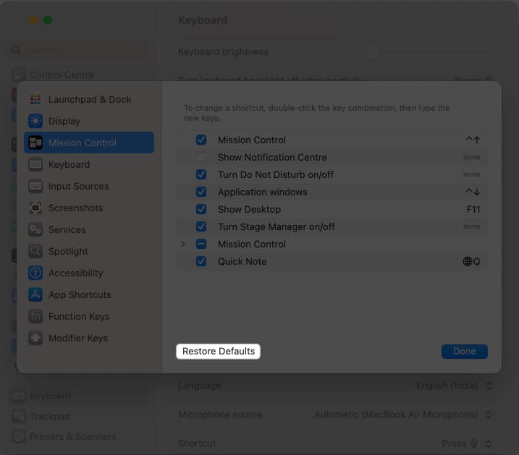Toggle the mixed-state Mission Control group checkbox

tap(201, 244)
